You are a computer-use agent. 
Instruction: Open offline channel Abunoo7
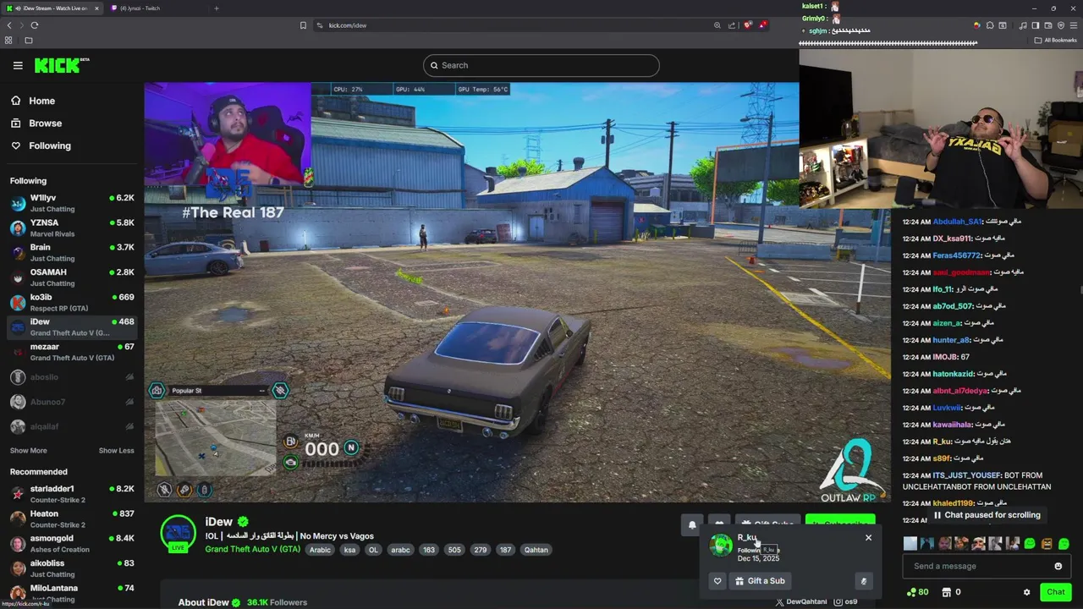(x=72, y=402)
